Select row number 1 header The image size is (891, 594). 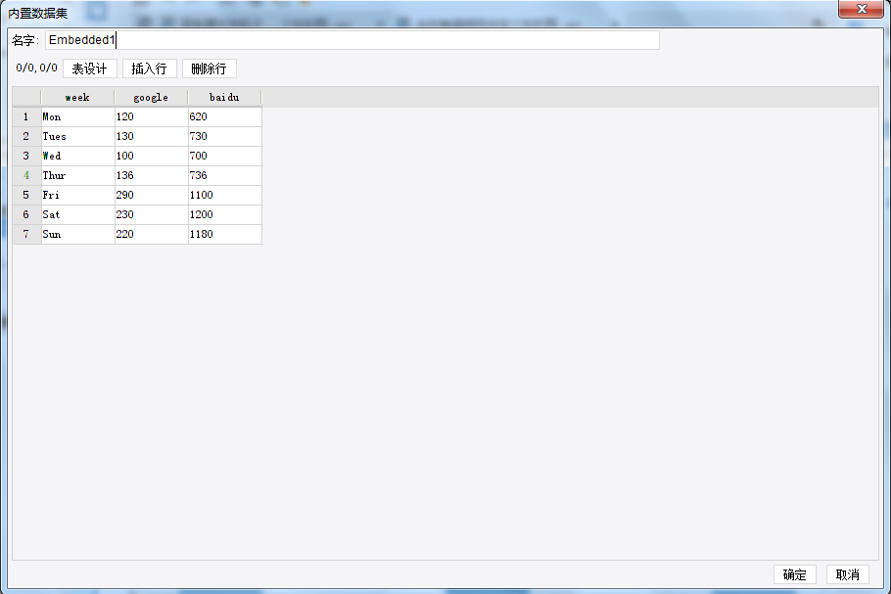point(26,117)
